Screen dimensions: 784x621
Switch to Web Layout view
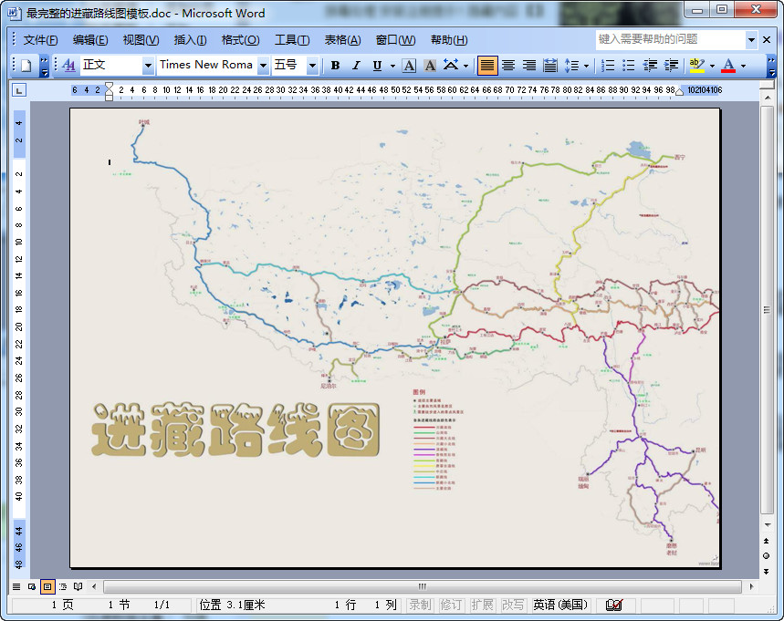click(32, 586)
